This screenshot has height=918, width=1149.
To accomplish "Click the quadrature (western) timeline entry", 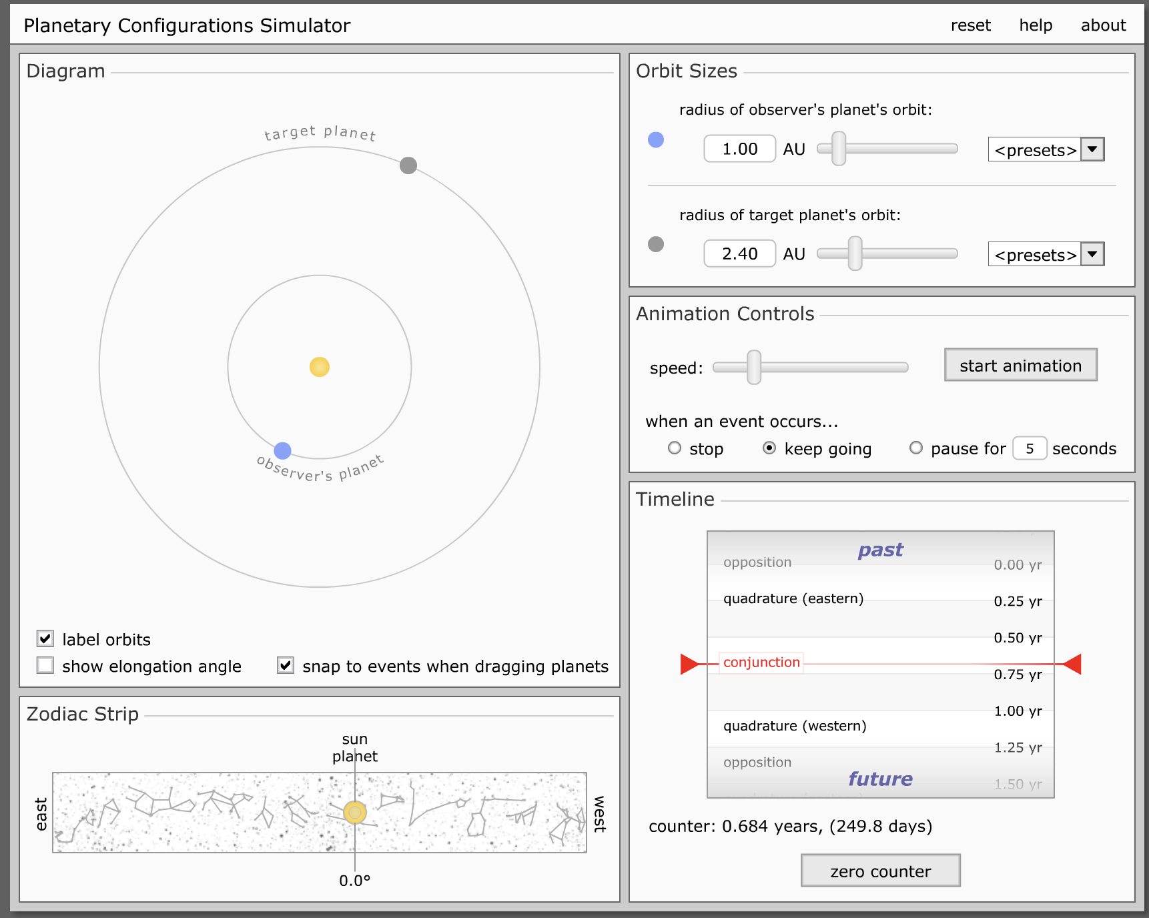I will click(795, 726).
